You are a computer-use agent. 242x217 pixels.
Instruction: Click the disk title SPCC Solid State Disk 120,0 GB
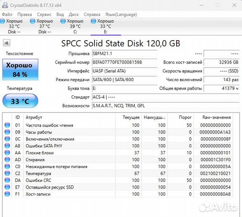point(121,43)
